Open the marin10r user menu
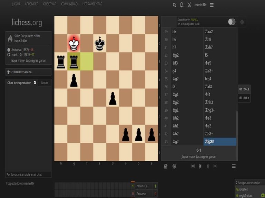 [x=201, y=5]
